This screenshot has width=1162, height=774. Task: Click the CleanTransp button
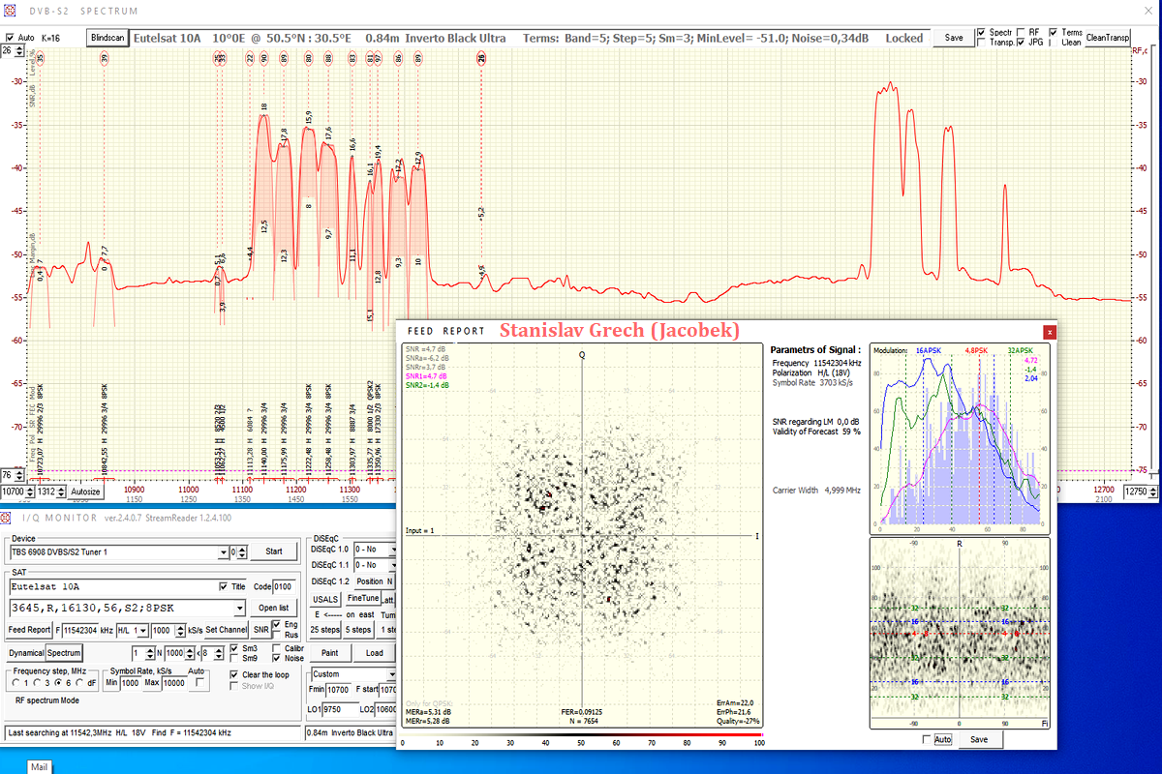1108,38
